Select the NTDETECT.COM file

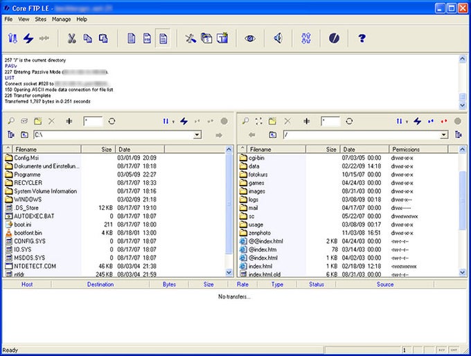click(x=35, y=266)
